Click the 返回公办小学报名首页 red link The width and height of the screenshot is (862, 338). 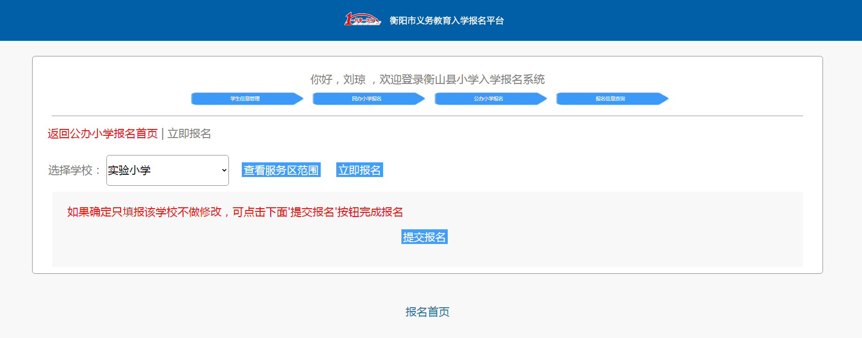(103, 133)
